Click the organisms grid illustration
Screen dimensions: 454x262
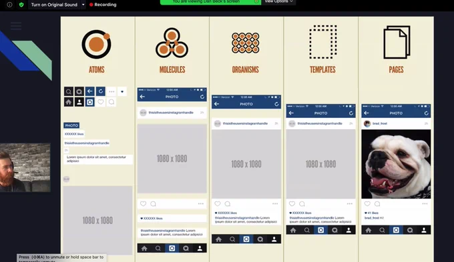tap(245, 43)
